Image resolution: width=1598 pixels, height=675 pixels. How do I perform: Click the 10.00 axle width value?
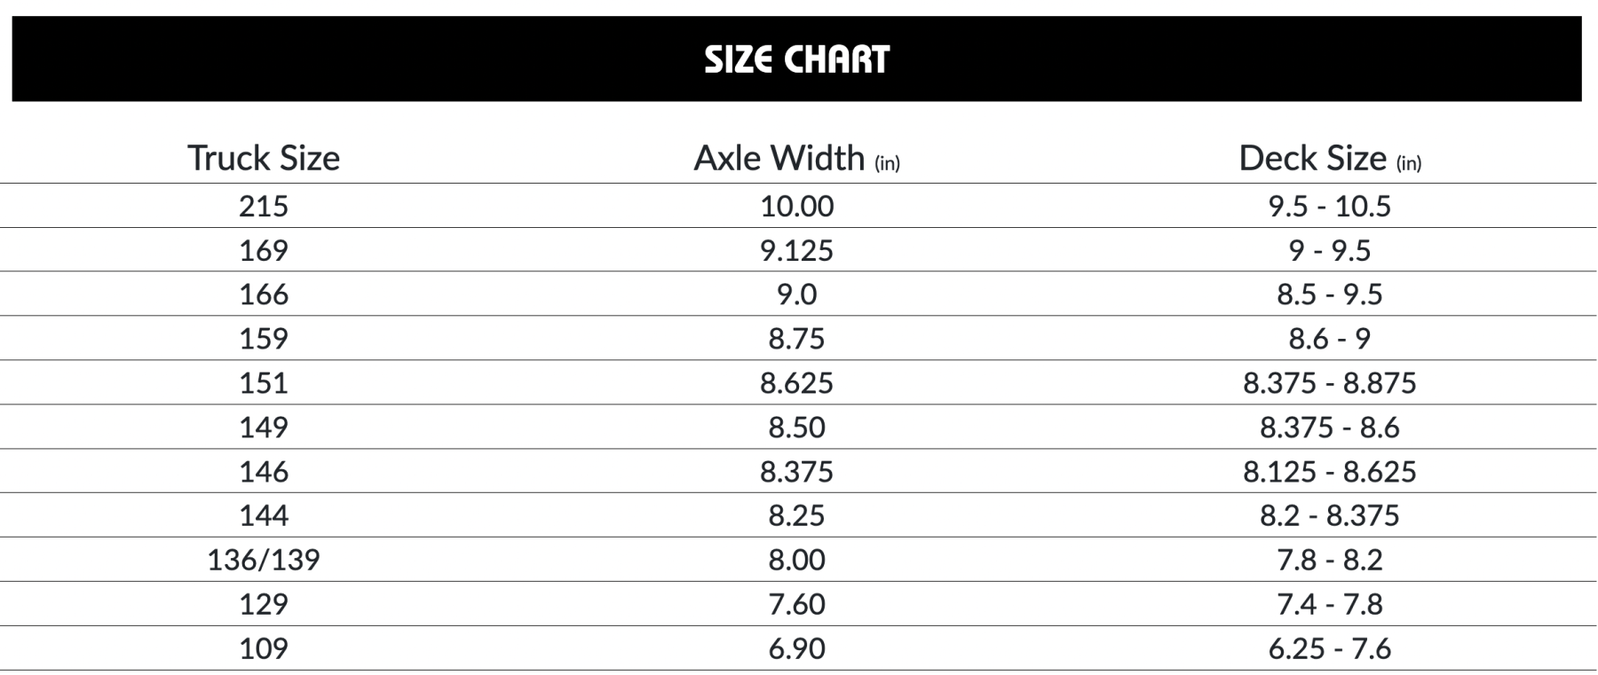point(796,206)
